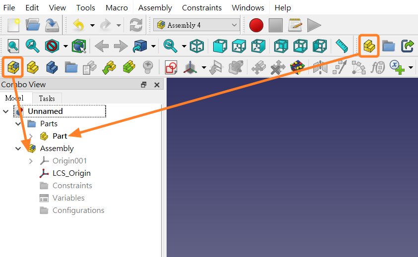Open the coordinate system dropdown arrow

(204, 67)
